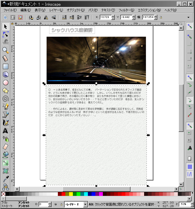
Task: Select the Rectangle tool
Action: click(5, 66)
